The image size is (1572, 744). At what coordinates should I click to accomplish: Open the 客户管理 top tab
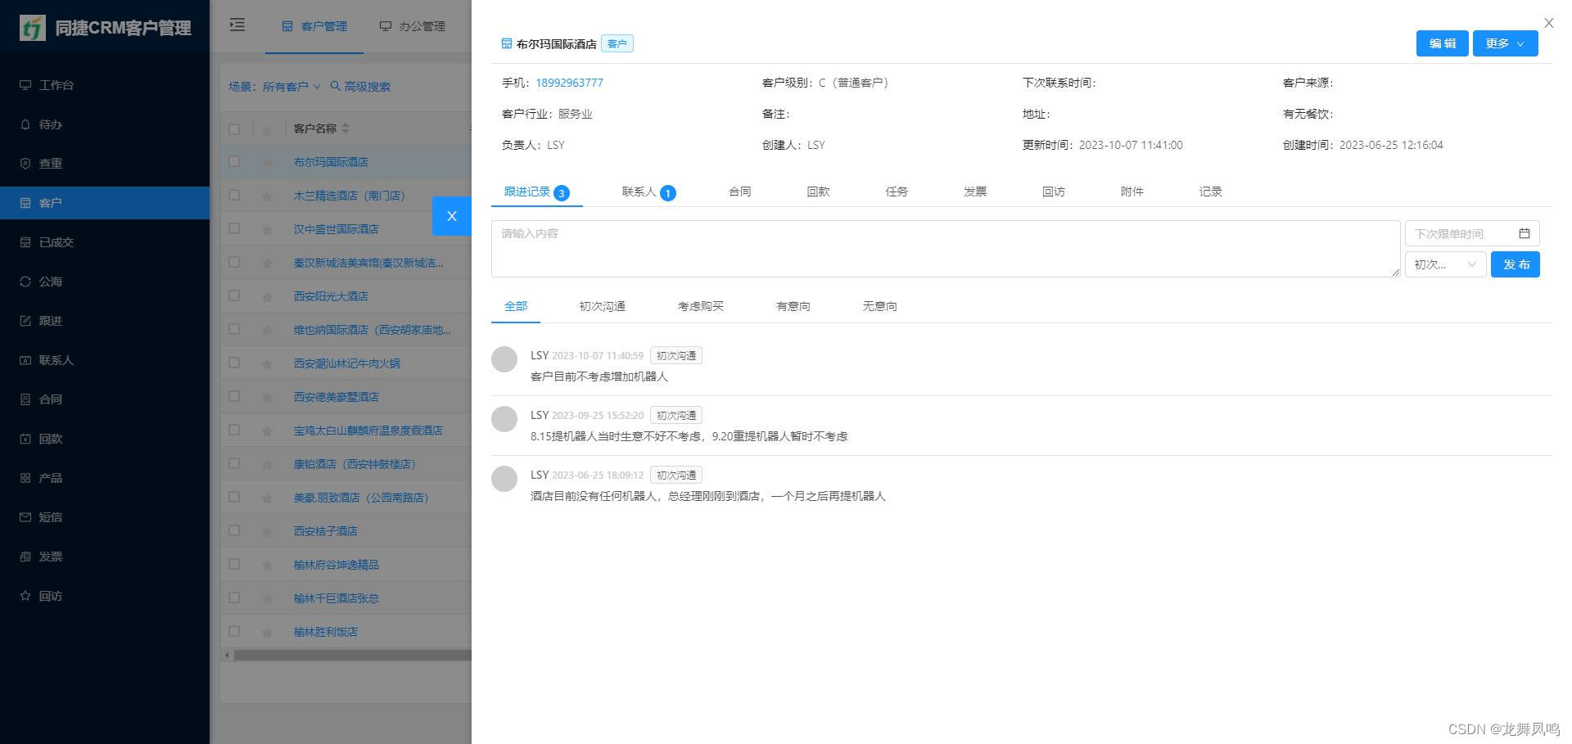point(314,26)
